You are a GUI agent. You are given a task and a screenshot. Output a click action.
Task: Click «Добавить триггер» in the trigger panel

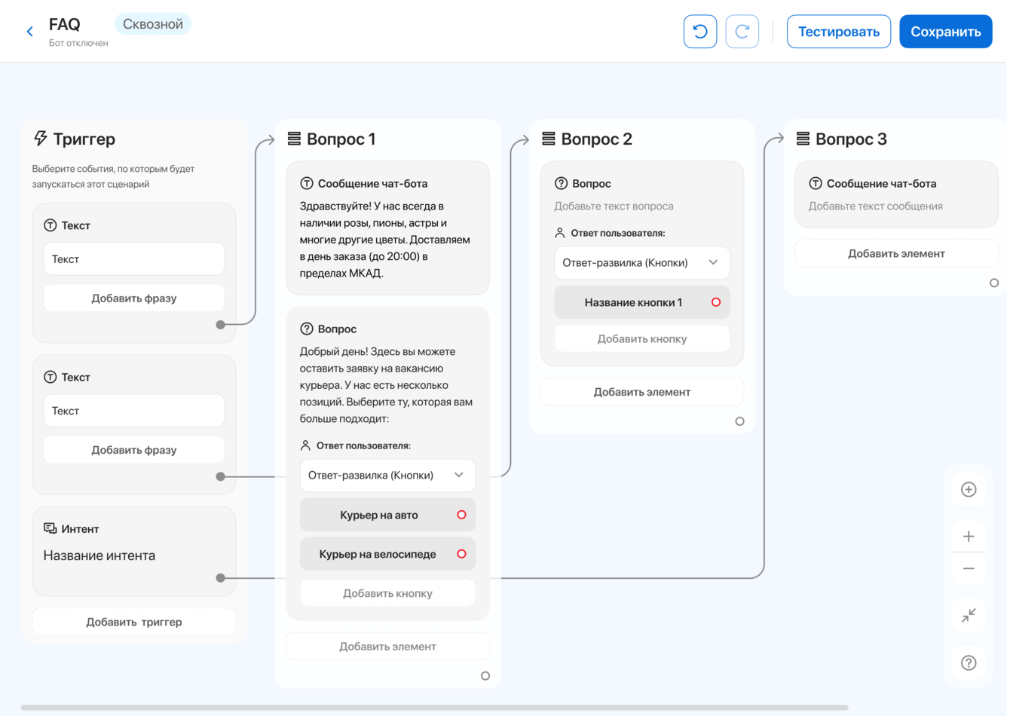pos(134,622)
